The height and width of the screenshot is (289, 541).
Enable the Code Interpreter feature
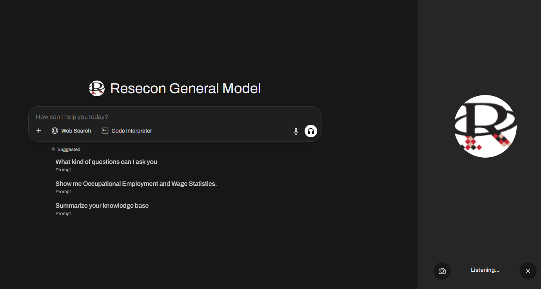click(127, 131)
